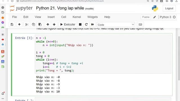Image resolution: width=180 pixels, height=101 pixels.
Task: Click the Logout button
Action: tap(169, 8)
